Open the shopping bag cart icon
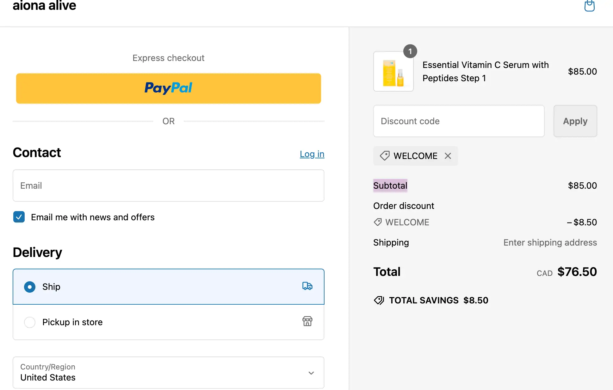Image resolution: width=613 pixels, height=390 pixels. pyautogui.click(x=589, y=5)
